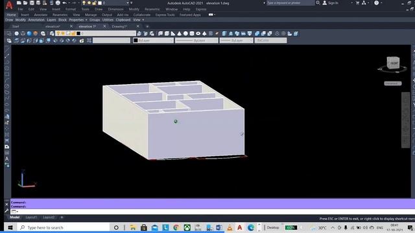Open VLC media player from taskbar
This screenshot has height=233, width=415.
pyautogui.click(x=230, y=227)
